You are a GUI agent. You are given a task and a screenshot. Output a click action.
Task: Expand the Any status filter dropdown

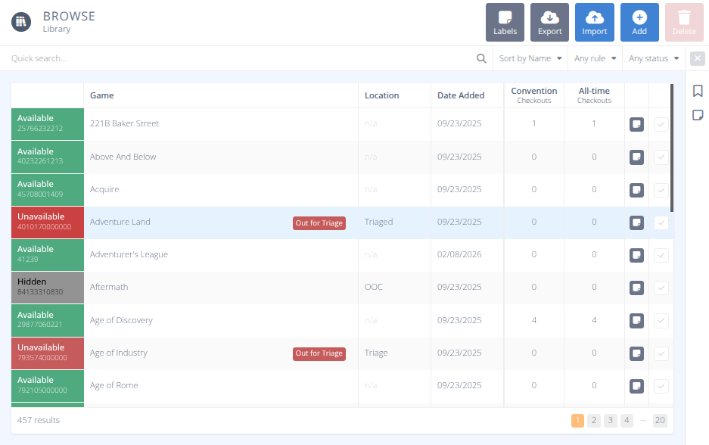(653, 58)
